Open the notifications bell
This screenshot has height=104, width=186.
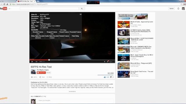coord(178,8)
